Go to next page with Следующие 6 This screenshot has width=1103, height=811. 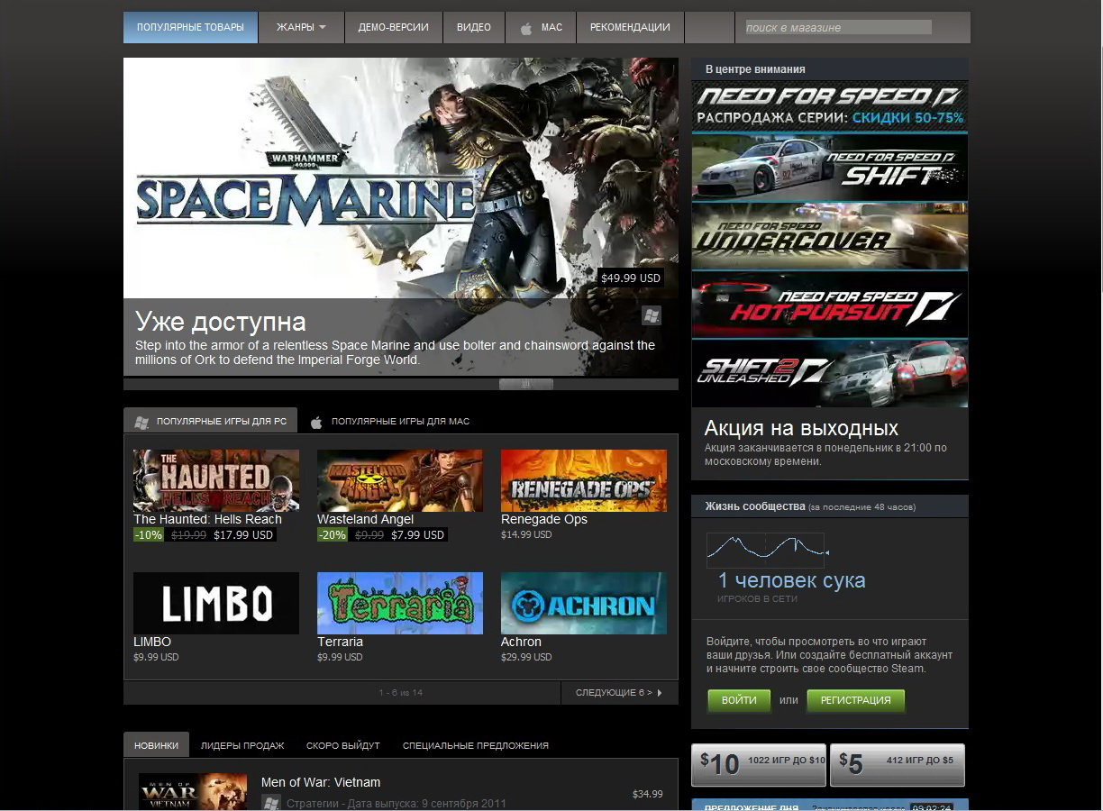[619, 692]
